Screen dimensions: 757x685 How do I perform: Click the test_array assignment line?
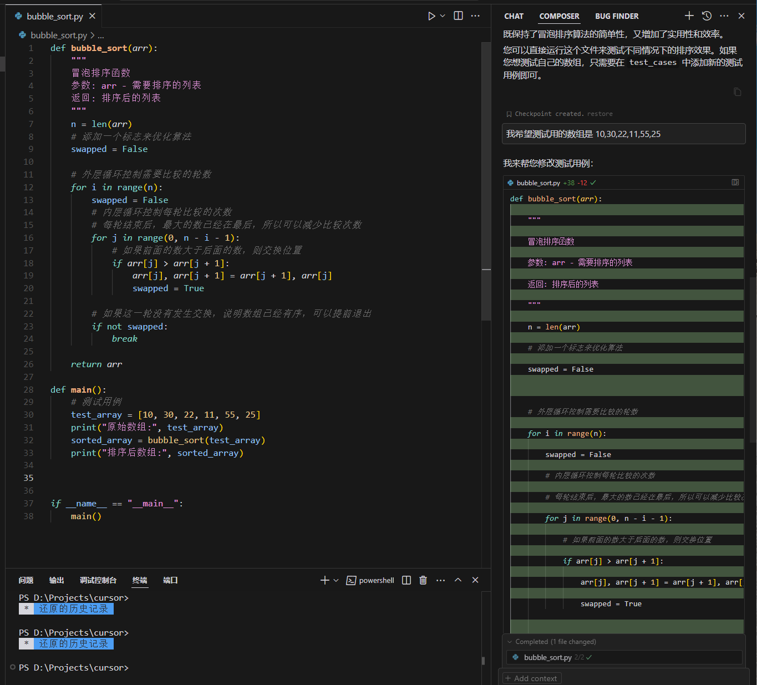(x=165, y=415)
